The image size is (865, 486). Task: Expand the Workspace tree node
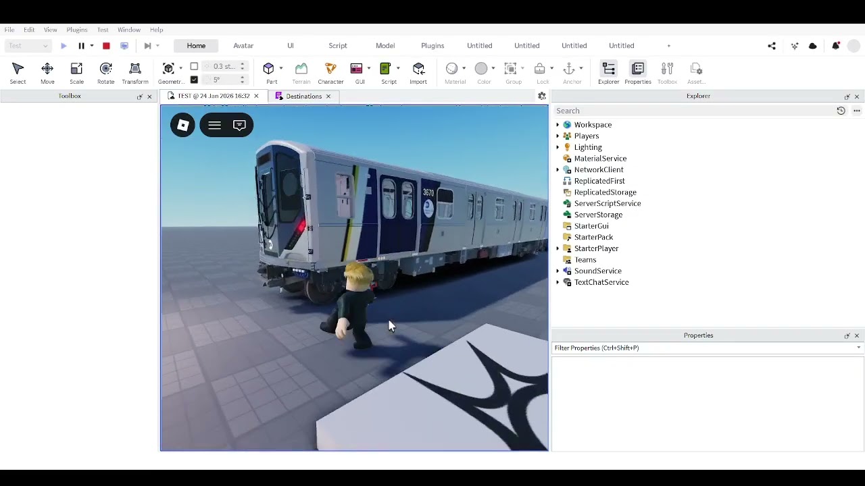click(x=558, y=125)
